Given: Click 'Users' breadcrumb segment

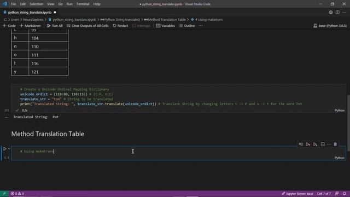Looking at the screenshot, I should (x=15, y=20).
